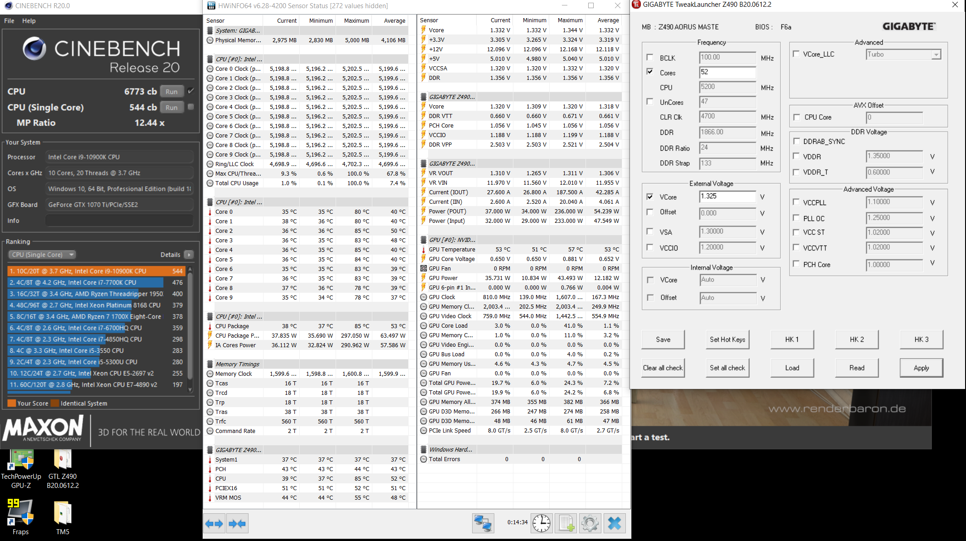Enable the BCLK frequency checkbox
Viewport: 966px width, 541px height.
pyautogui.click(x=650, y=57)
